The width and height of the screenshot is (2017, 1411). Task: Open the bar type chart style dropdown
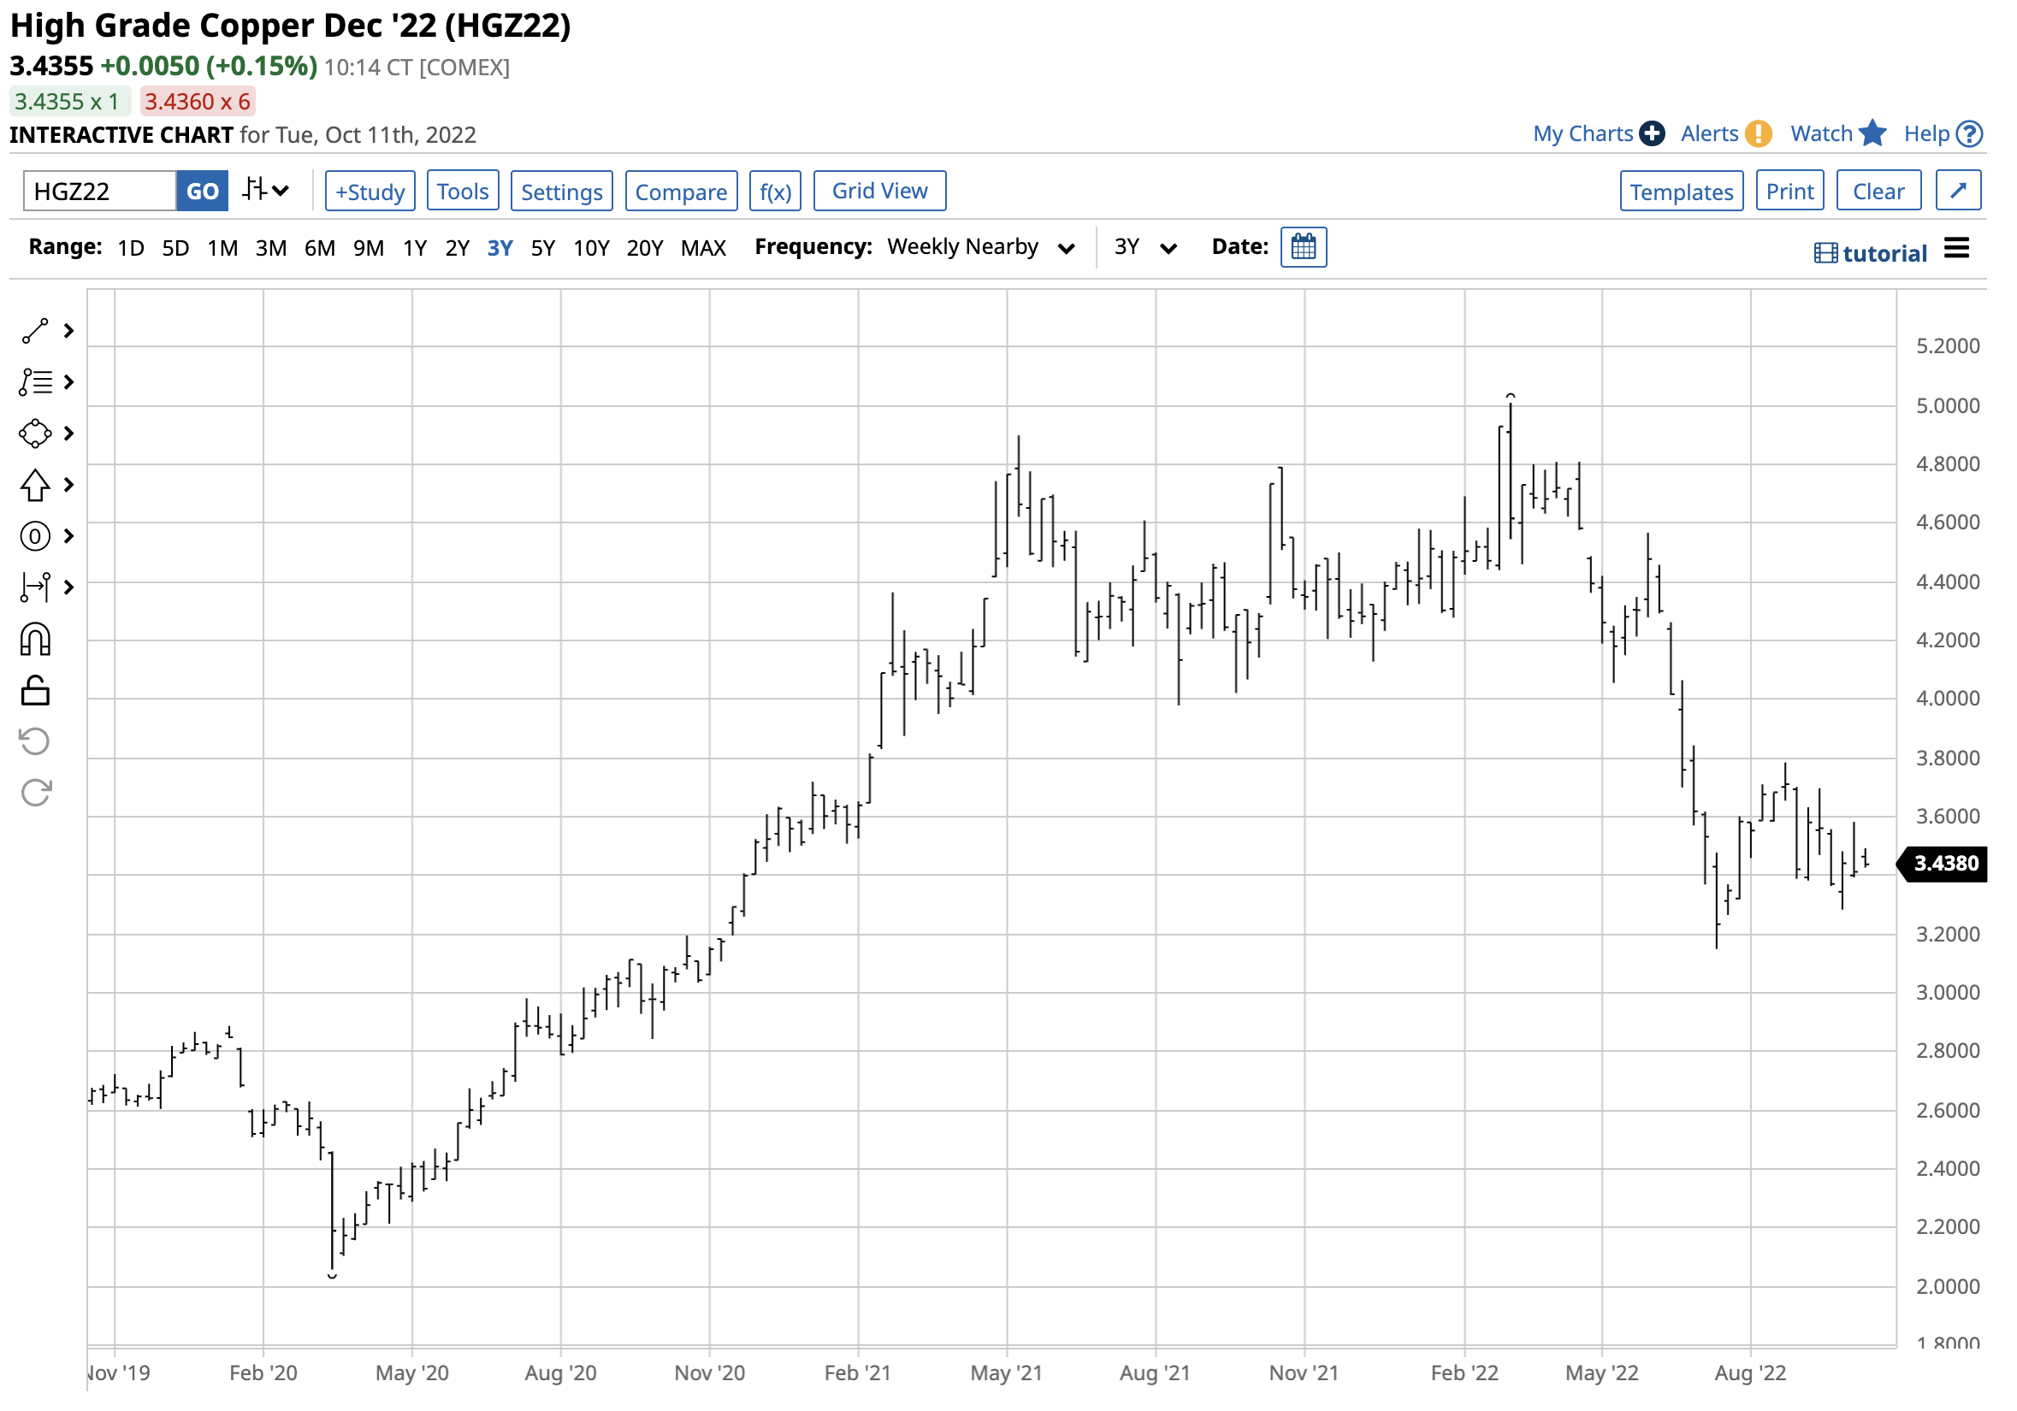point(265,191)
